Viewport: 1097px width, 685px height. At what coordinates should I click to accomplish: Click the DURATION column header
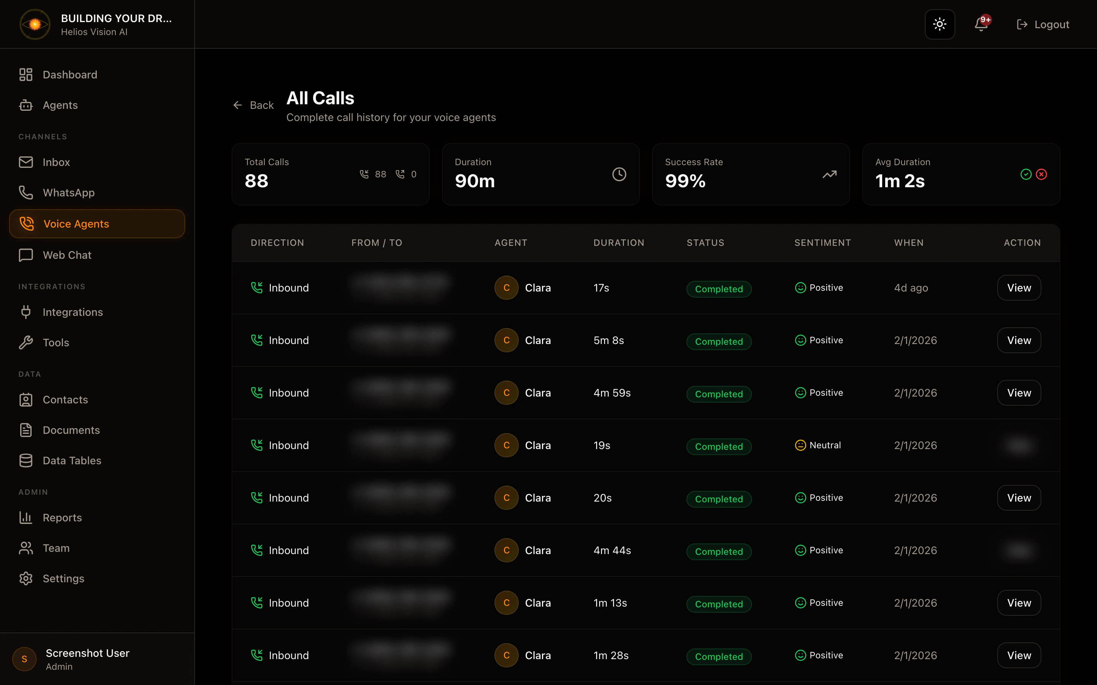coord(618,243)
